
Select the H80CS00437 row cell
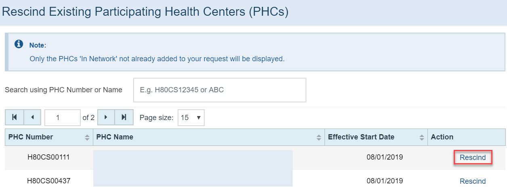pyautogui.click(x=49, y=181)
